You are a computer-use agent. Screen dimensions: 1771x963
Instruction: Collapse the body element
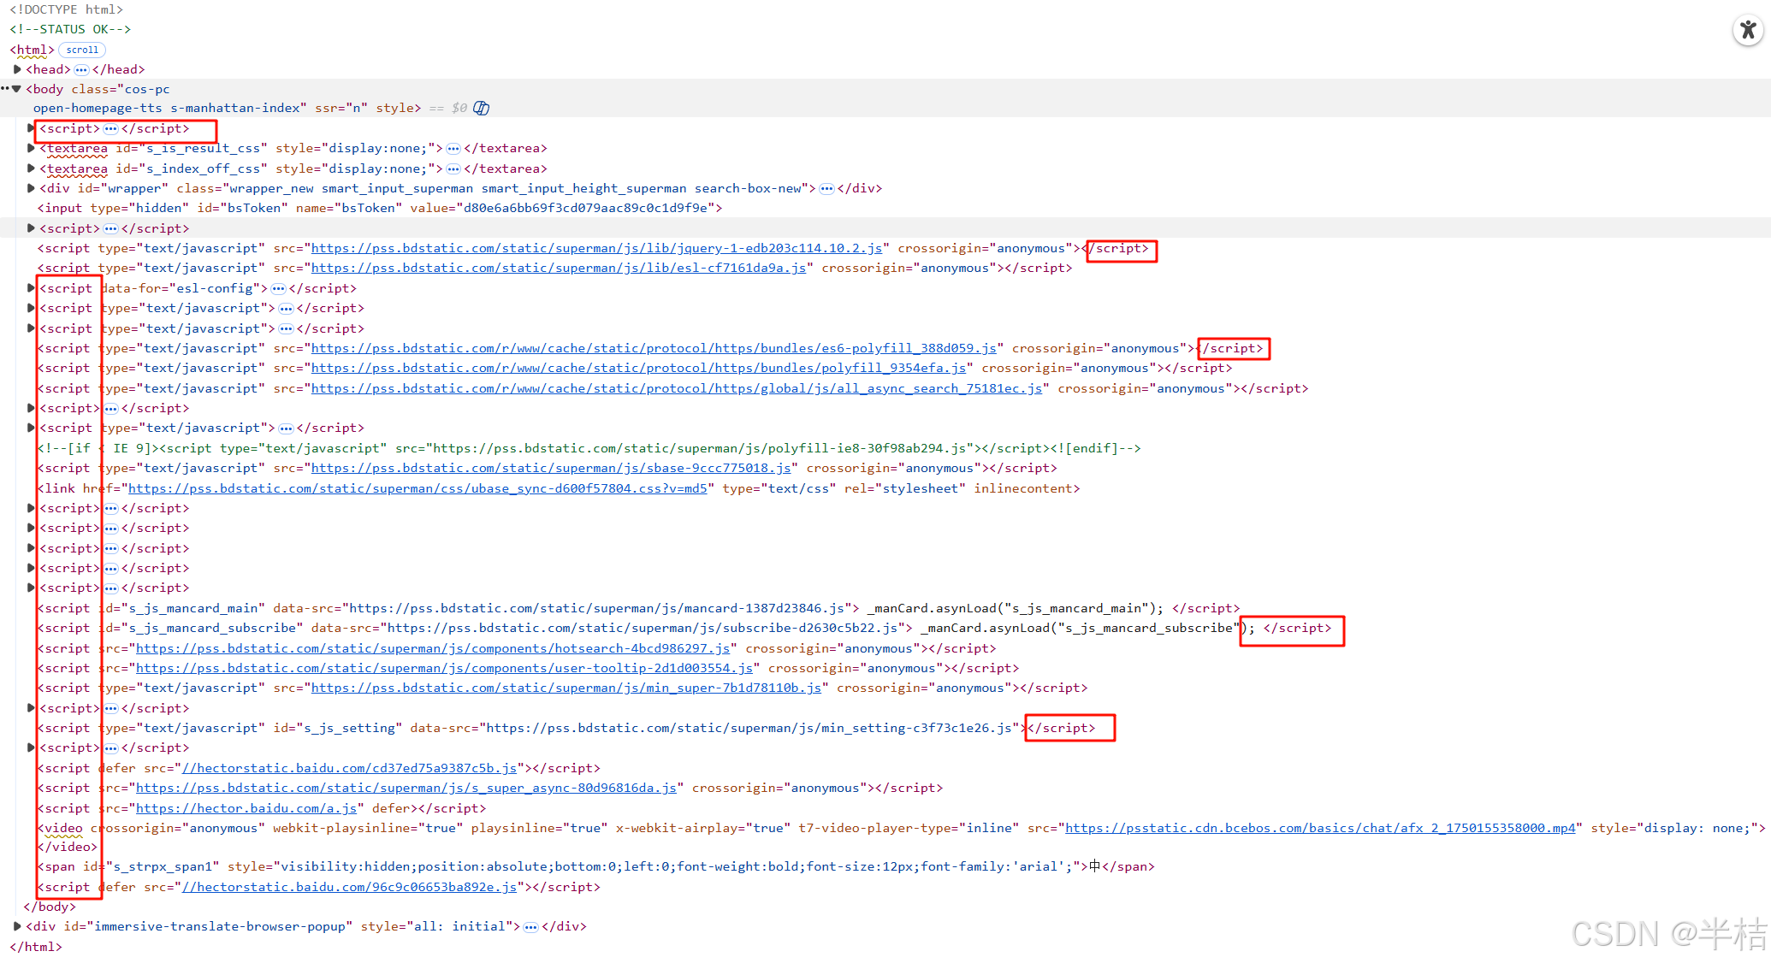pyautogui.click(x=16, y=88)
